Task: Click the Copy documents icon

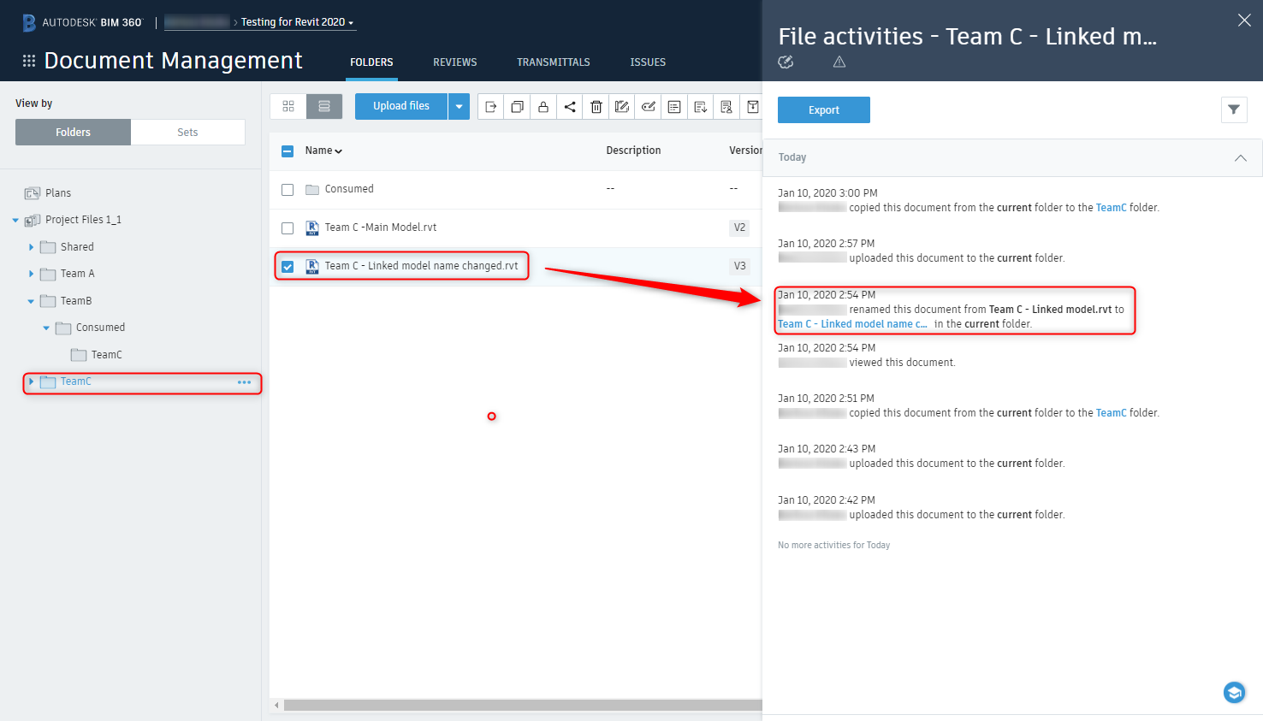Action: click(x=517, y=107)
